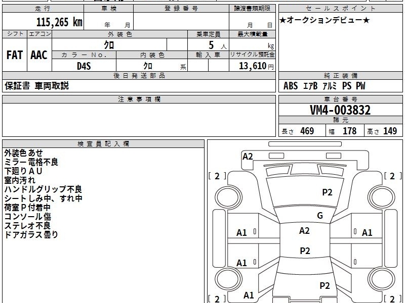Viewport: 405px width, 303px height.
Task: Click the inspector note 下廻りＡＵ
Action: [23, 171]
